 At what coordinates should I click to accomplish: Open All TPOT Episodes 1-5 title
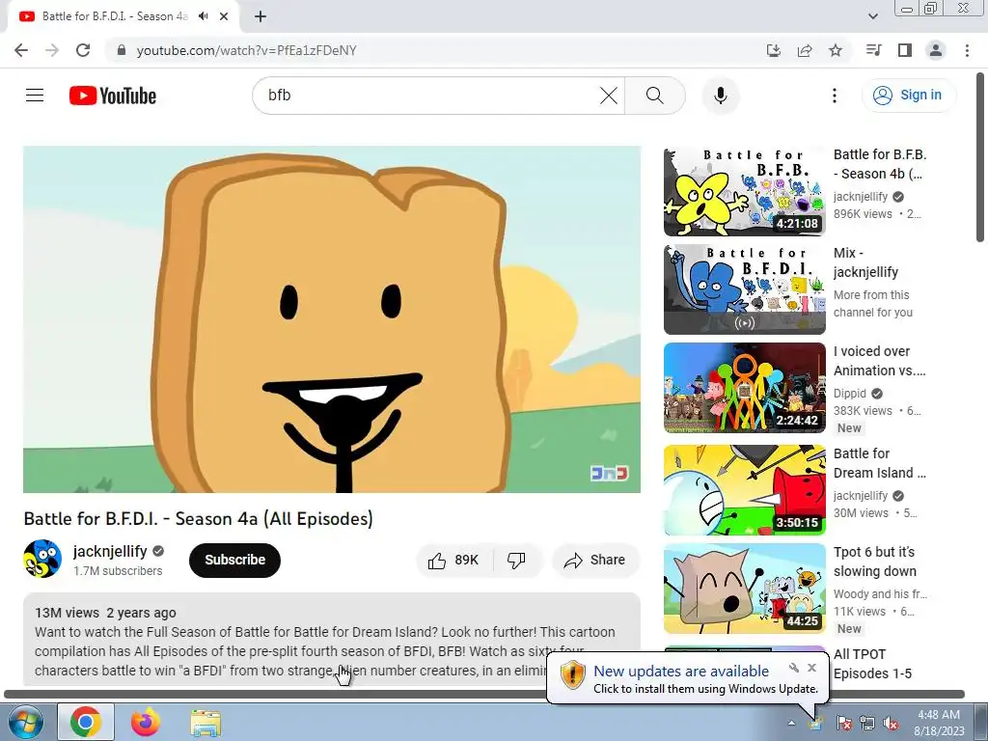tap(872, 664)
